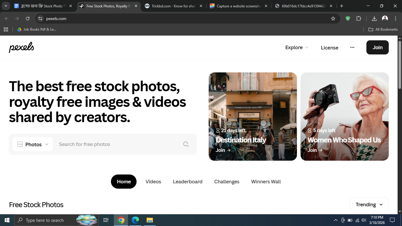This screenshot has height=226, width=402.
Task: Click the Join button in Pexels header
Action: coord(377,47)
